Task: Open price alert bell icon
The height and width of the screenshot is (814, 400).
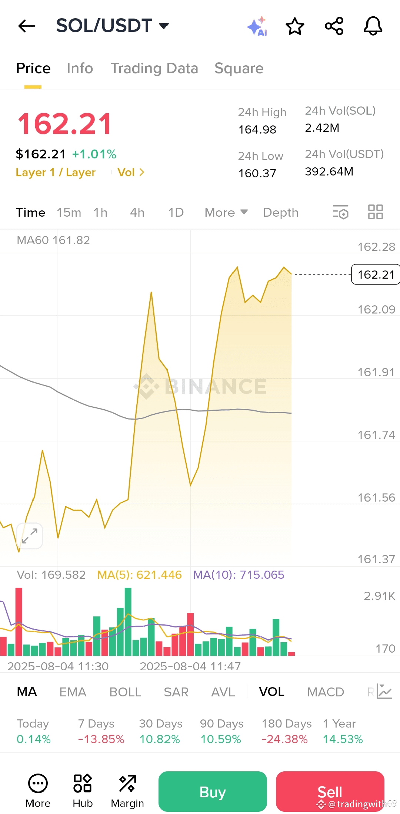Action: 373,26
